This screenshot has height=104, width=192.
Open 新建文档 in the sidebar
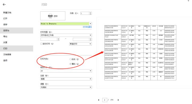7,12
